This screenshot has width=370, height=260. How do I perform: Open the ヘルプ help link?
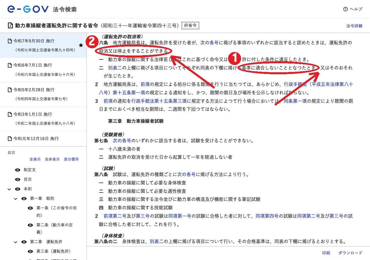(x=356, y=9)
